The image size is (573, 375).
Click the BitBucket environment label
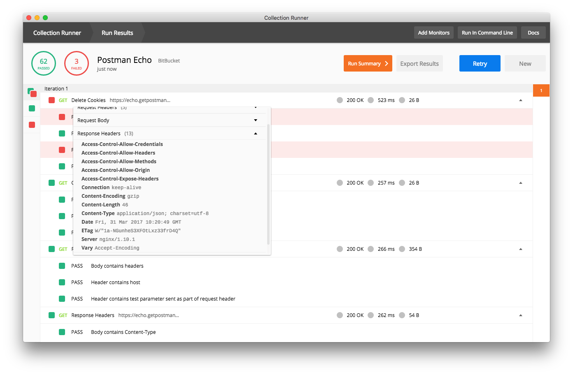coord(169,61)
